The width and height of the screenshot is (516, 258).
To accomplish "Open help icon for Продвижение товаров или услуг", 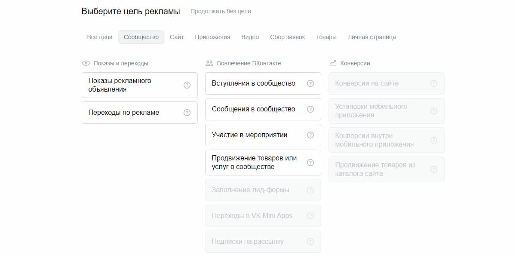I will [310, 163].
